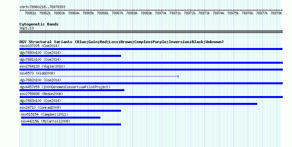This screenshot has width=292, height=147.
Task: Open the esv2759698 (Redon2006) variant bar
Action: point(151,97)
